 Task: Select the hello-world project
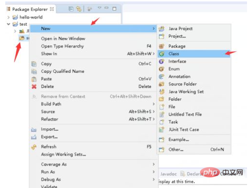31,17
